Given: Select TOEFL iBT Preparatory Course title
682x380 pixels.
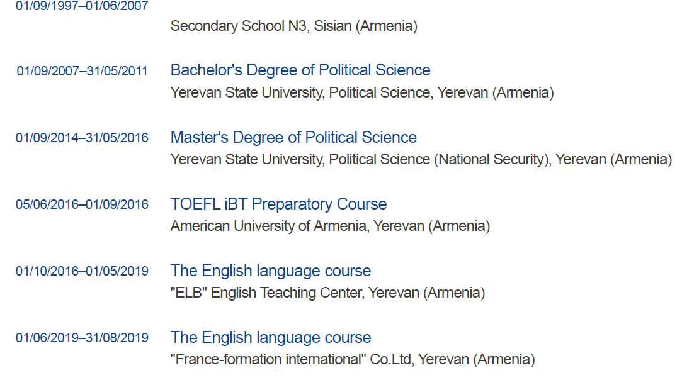Looking at the screenshot, I should pos(278,204).
